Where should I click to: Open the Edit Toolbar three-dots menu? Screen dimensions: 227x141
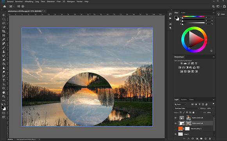pyautogui.click(x=4, y=100)
